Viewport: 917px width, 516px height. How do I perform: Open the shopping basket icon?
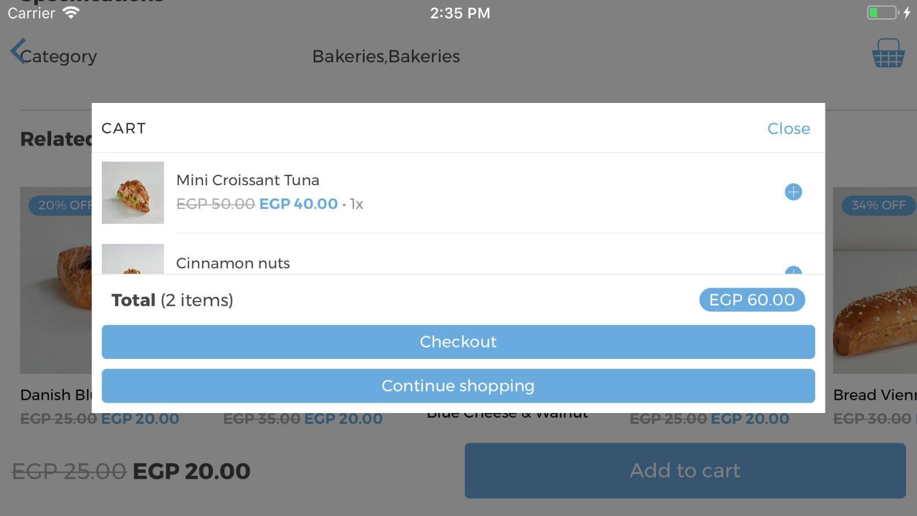[x=888, y=53]
